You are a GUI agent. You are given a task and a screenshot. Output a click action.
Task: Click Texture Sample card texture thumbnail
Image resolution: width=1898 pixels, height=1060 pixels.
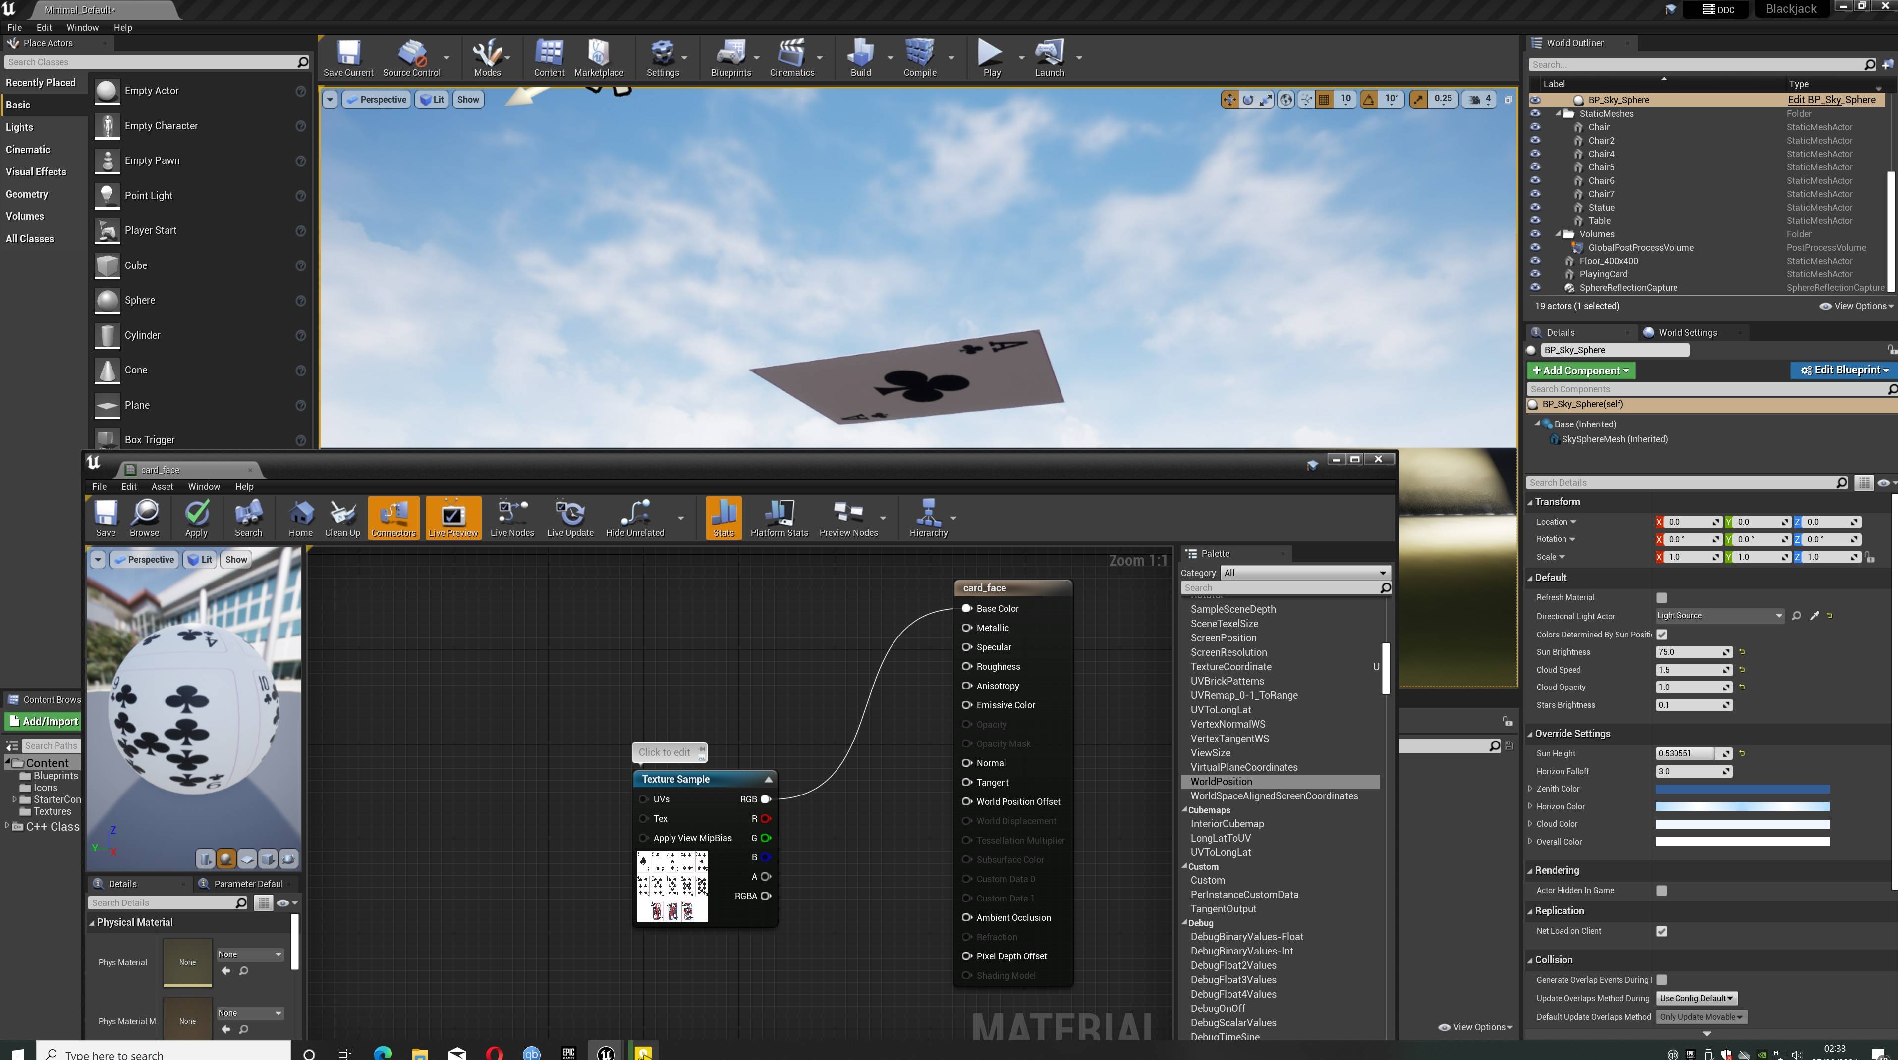(672, 887)
